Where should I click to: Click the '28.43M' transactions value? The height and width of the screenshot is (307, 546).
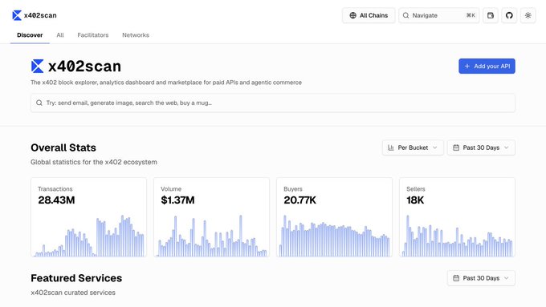(x=56, y=200)
